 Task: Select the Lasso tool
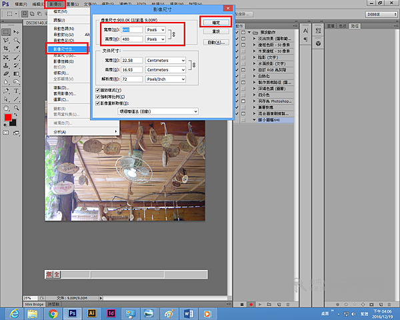click(7, 40)
